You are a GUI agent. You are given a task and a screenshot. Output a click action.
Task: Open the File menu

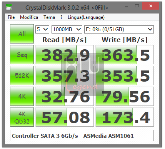click(11, 17)
